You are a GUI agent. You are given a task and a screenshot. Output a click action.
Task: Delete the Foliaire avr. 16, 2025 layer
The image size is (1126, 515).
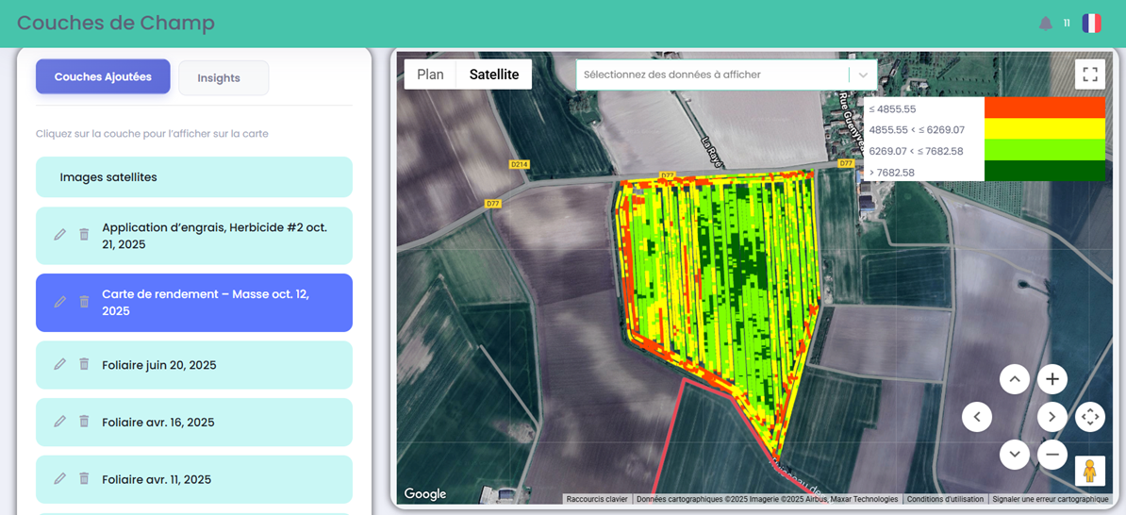point(84,422)
